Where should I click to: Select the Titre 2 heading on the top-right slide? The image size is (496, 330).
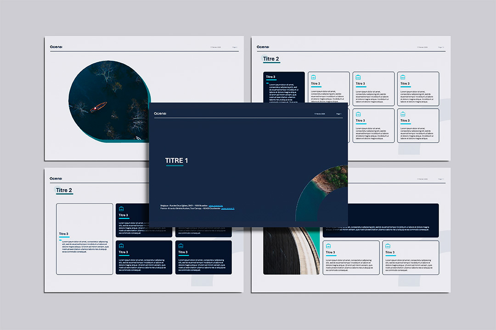coord(271,59)
